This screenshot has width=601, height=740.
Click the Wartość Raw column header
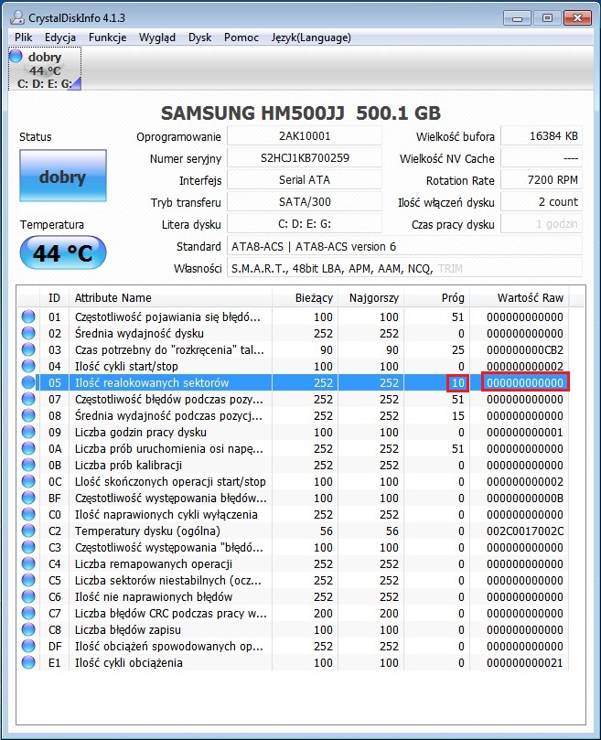click(520, 298)
